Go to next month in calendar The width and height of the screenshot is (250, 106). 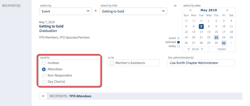227,10
